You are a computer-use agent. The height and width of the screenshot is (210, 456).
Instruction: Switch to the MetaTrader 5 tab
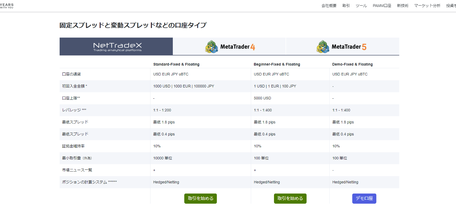click(x=343, y=46)
